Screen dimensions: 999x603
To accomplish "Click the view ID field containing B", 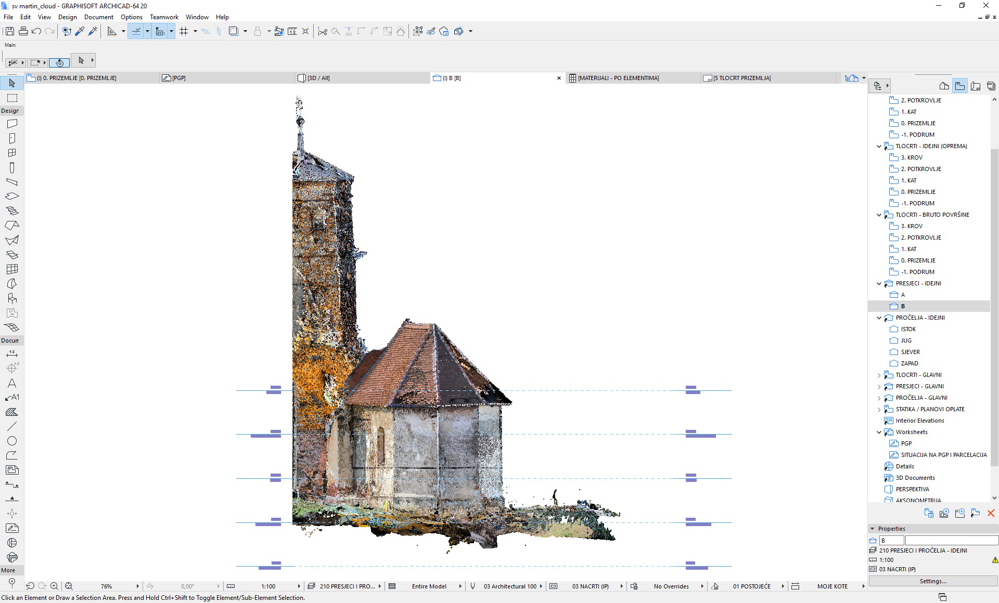I will pos(891,541).
